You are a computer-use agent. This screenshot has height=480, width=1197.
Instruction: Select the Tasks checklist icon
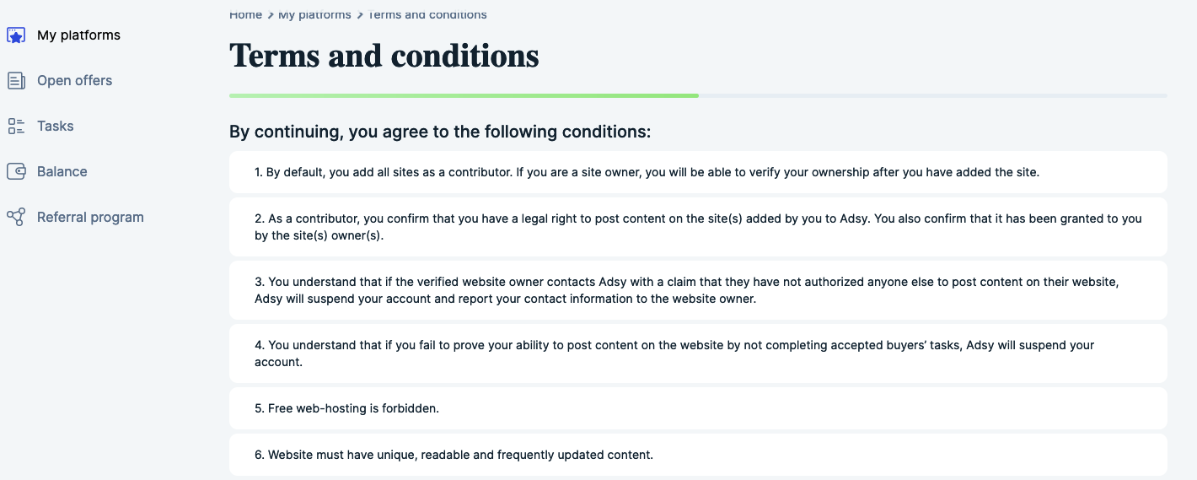pos(16,127)
